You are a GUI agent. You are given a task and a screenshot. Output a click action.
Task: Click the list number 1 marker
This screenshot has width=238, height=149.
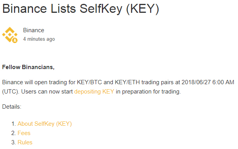pyautogui.click(x=14, y=124)
